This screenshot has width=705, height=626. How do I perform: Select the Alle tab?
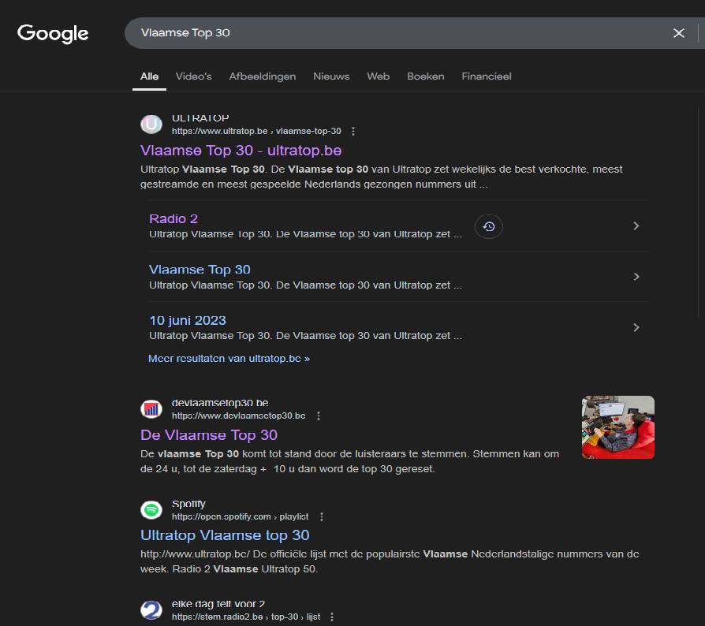click(149, 76)
